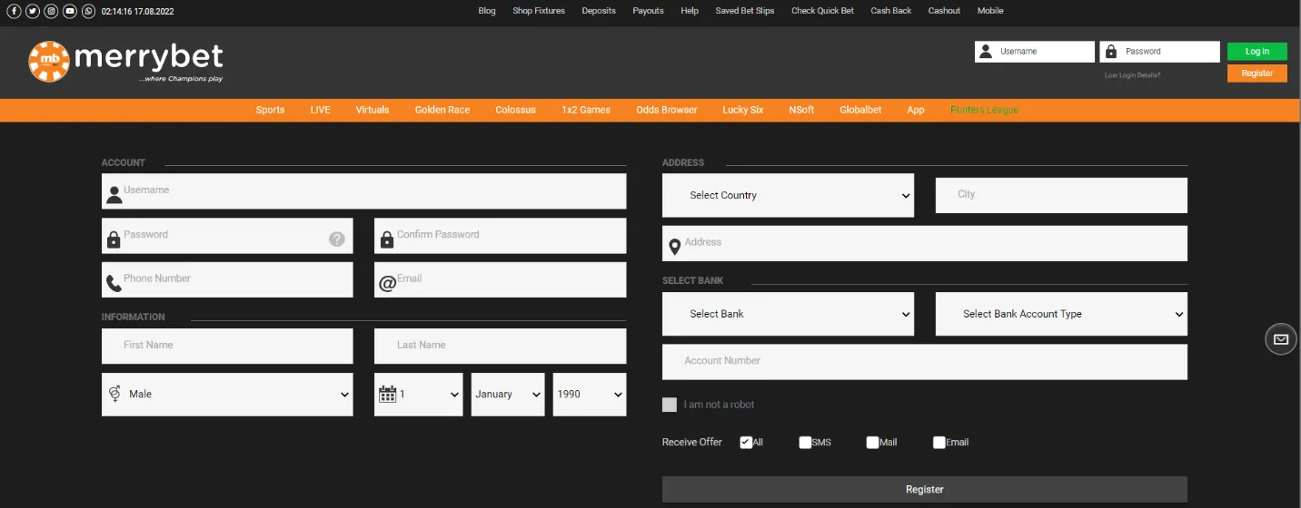This screenshot has width=1301, height=508.
Task: Open the Shop Fixtures link
Action: point(539,11)
